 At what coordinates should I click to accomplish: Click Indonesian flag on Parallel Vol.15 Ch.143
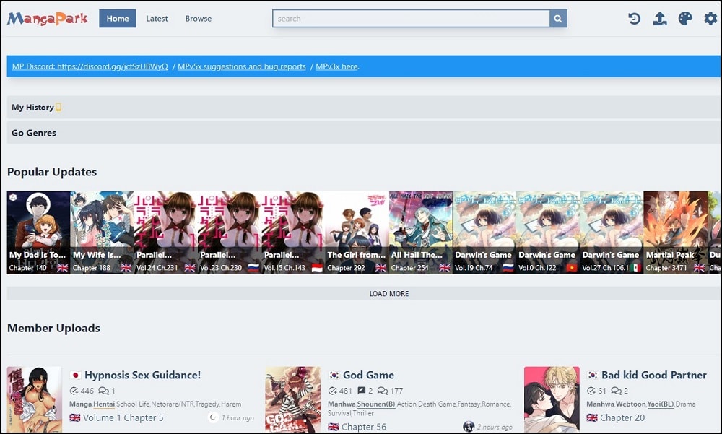317,268
